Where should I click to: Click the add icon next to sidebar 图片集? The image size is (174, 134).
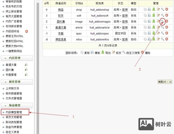[x=26, y=70]
